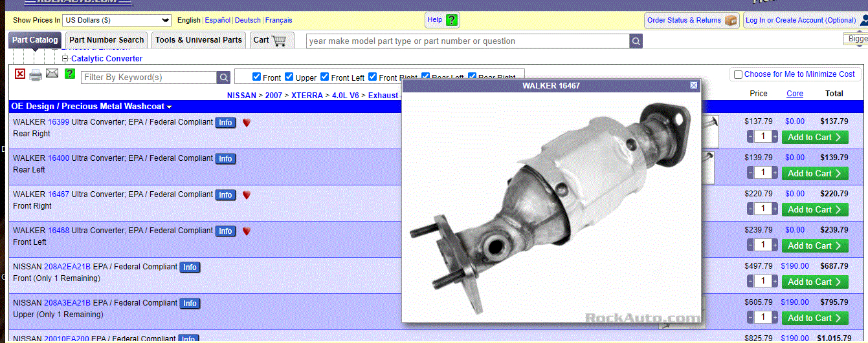Screen dimensions: 868x343
Task: Decrease quantity for the $220.79 WALKER 16467
Action: pyautogui.click(x=750, y=209)
